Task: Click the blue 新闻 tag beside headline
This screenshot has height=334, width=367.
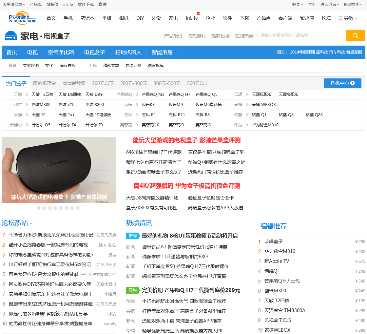Action: pos(133,236)
